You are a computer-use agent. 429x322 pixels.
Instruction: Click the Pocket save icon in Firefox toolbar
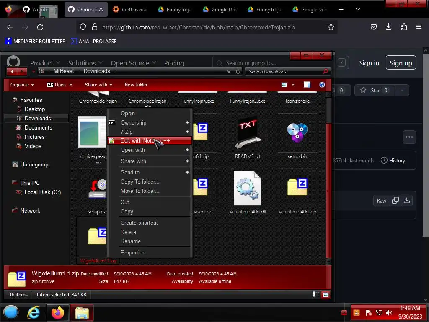[x=373, y=27]
